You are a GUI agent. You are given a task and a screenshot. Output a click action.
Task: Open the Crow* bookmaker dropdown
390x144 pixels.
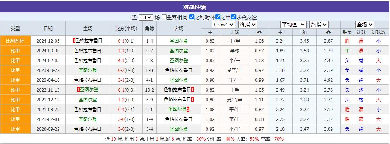(x=224, y=25)
